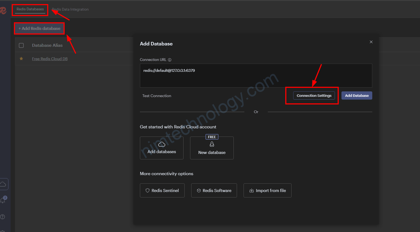
Task: Close the Add Database dialog
Action: 371,42
